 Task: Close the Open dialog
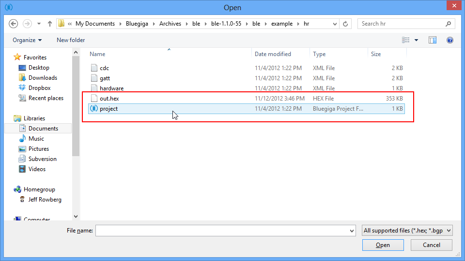coord(454,6)
